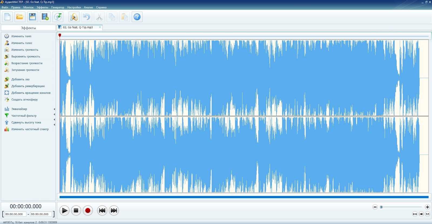Click the new file blank page icon
This screenshot has height=224, width=432.
[x=7, y=17]
